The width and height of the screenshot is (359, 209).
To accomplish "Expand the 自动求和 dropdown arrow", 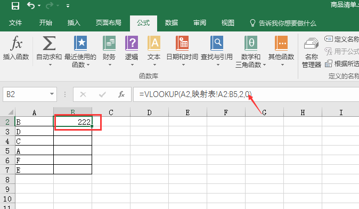I will pos(50,65).
